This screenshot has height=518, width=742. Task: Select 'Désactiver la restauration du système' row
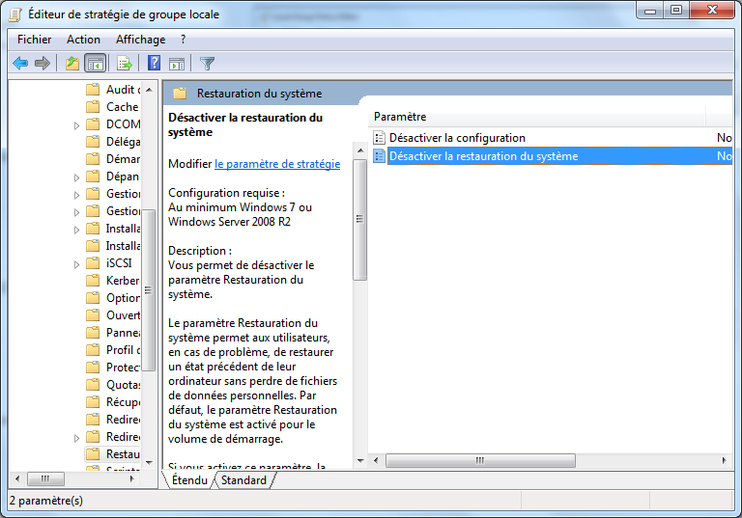(x=552, y=156)
